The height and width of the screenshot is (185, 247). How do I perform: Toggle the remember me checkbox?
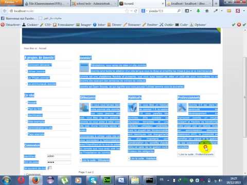pos(49,168)
